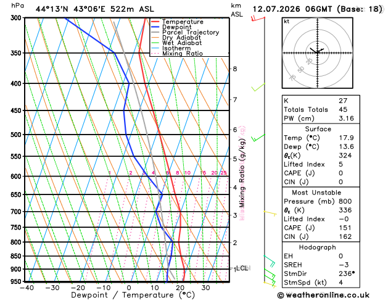Click the 'LCL' level marker
This screenshot has height=300, width=388.
point(242,268)
